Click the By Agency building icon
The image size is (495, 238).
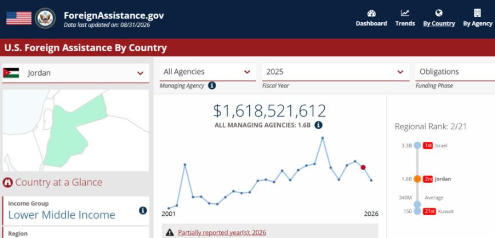click(x=477, y=13)
